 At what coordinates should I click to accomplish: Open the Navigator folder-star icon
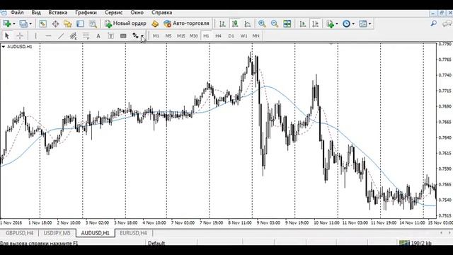68,23
